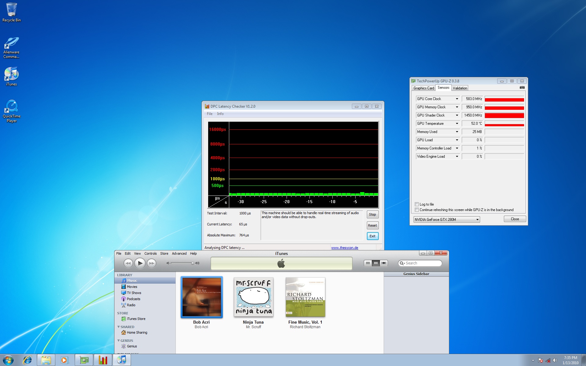Open the Video Engine Load dropdown
Screen dimensions: 586x366
457,156
